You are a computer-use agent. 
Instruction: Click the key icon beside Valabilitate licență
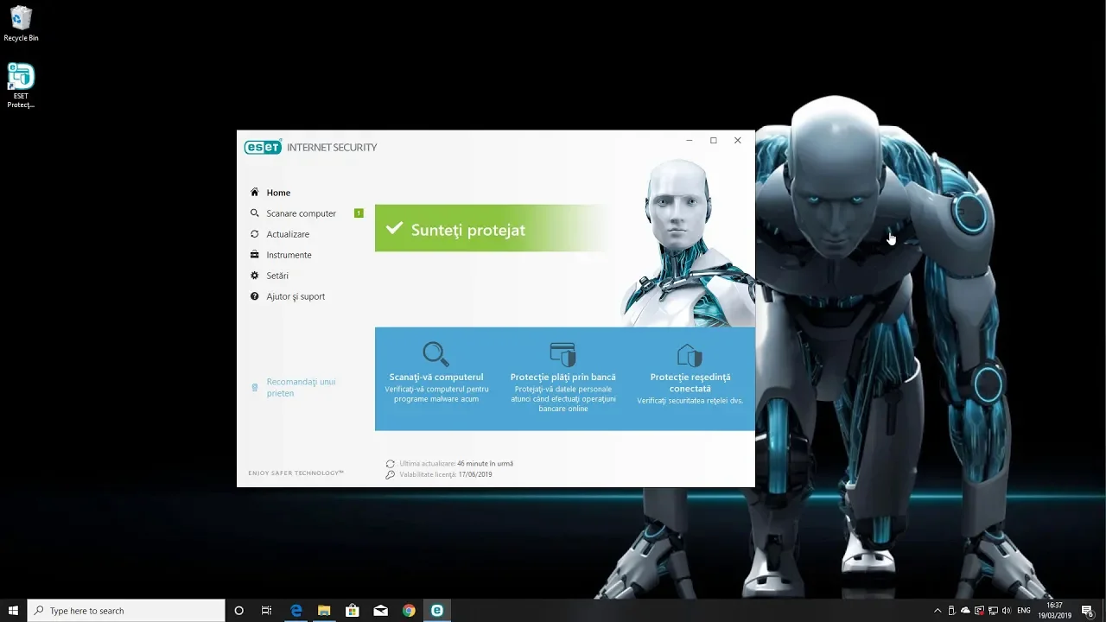[x=391, y=475]
